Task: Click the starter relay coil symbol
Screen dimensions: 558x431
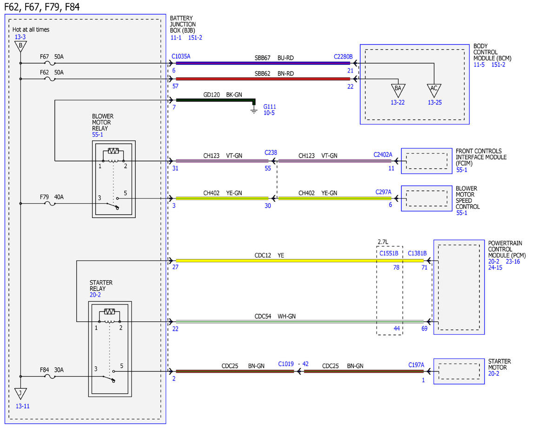Action: coord(110,312)
